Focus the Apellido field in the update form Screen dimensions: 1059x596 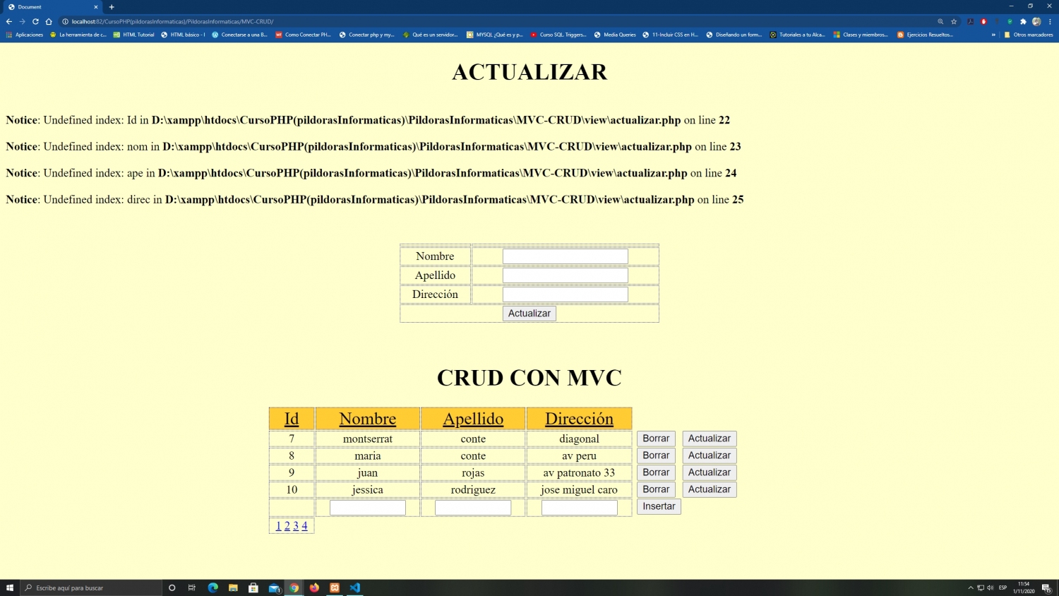566,275
